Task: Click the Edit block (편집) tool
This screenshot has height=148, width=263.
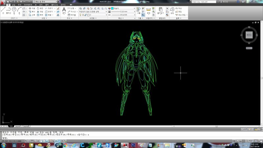Action: pos(179,12)
